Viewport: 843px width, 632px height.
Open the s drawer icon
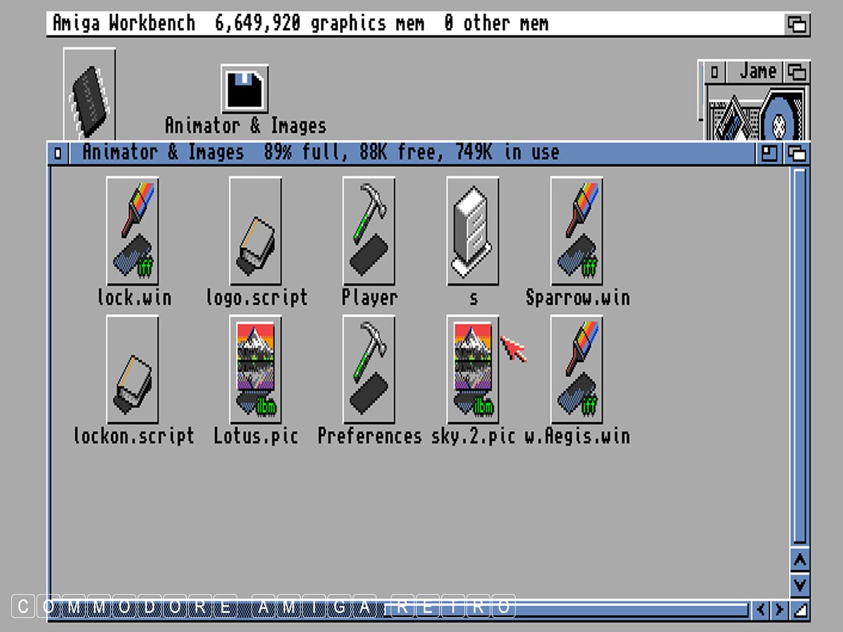click(473, 230)
